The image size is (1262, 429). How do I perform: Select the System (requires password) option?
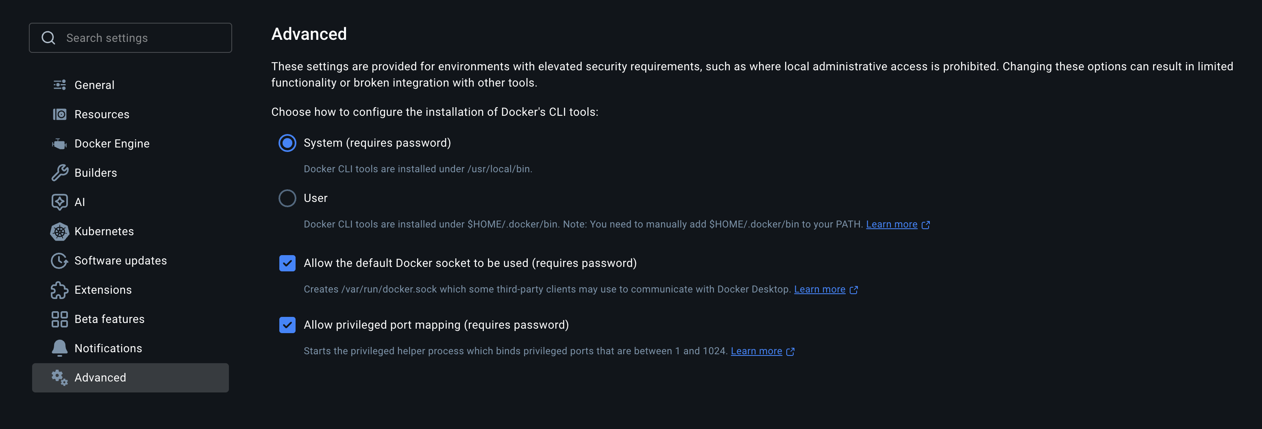287,143
